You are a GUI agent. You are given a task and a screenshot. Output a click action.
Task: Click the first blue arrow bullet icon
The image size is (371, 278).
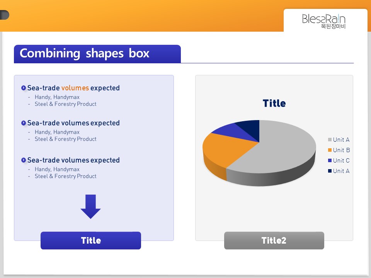(x=24, y=88)
